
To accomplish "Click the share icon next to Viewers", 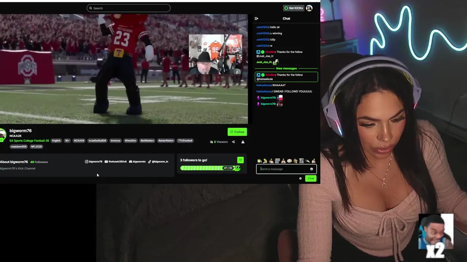I will click(233, 142).
